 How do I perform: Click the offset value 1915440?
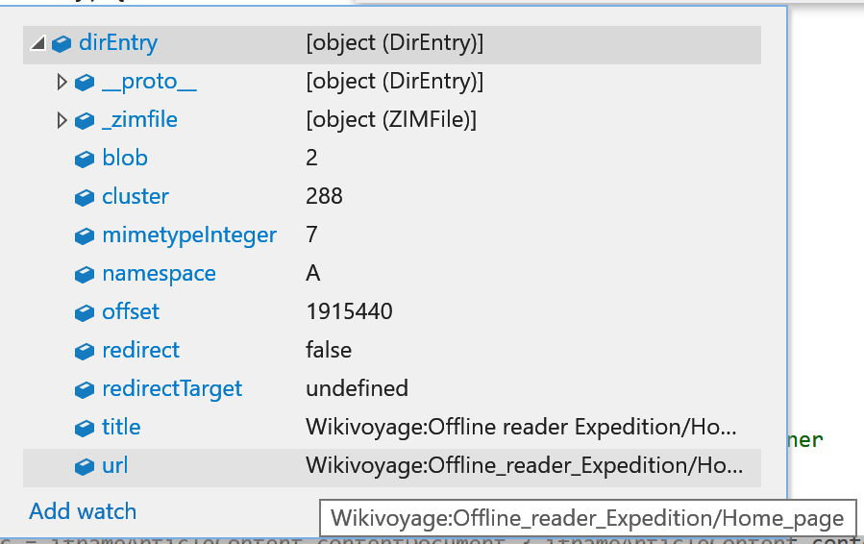pyautogui.click(x=349, y=312)
